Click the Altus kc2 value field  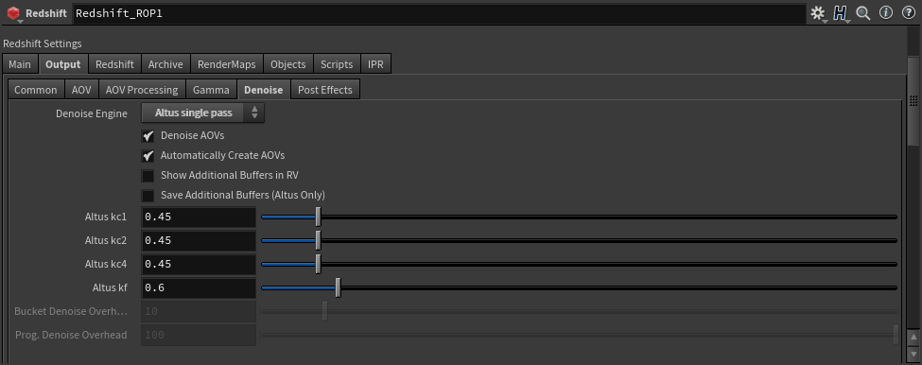click(x=199, y=240)
